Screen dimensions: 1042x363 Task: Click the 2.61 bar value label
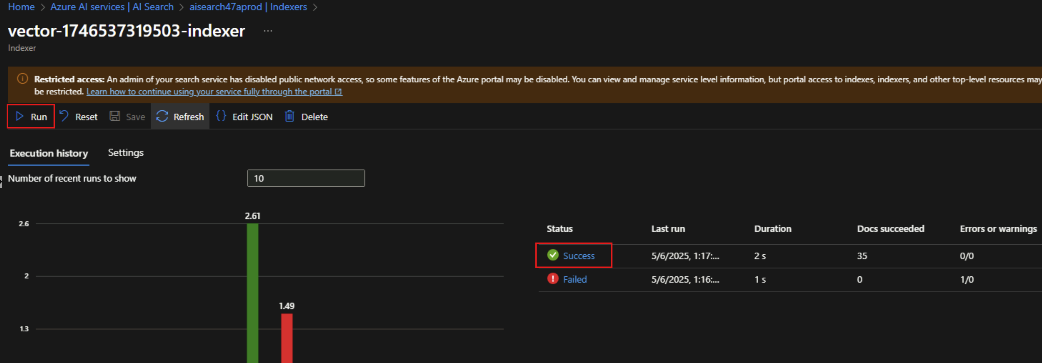click(x=252, y=216)
